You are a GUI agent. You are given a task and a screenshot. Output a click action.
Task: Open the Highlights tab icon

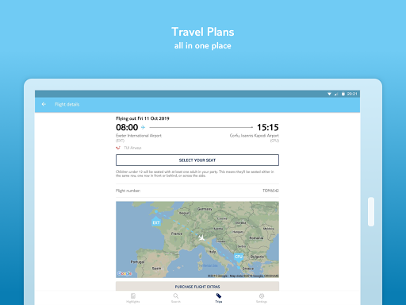click(133, 295)
